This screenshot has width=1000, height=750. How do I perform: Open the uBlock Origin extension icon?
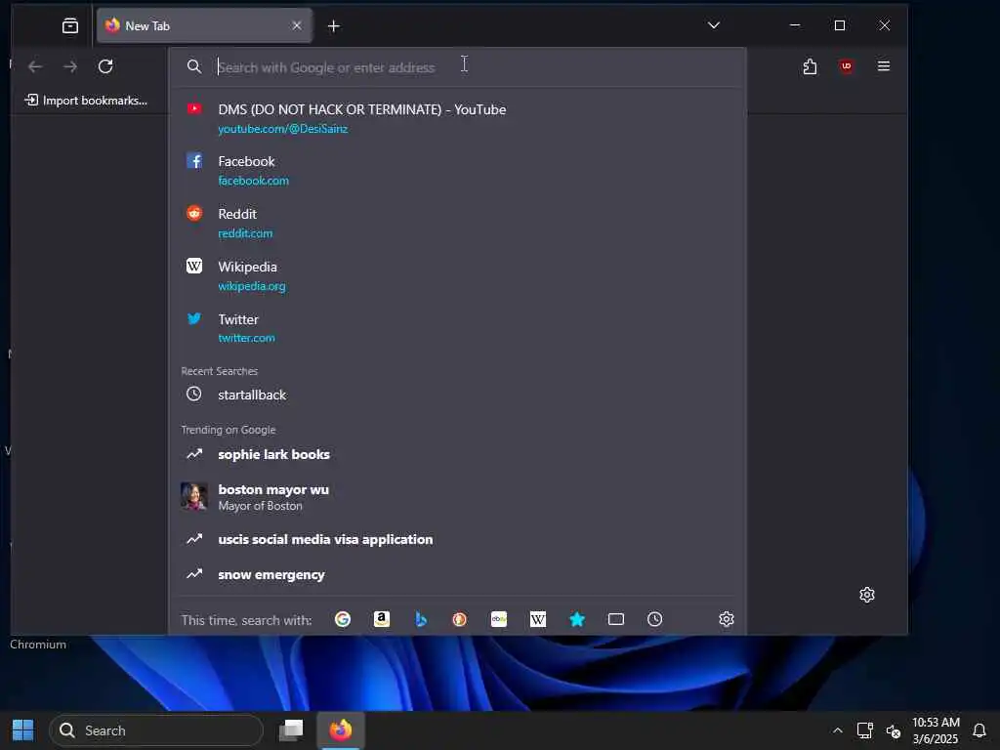847,66
